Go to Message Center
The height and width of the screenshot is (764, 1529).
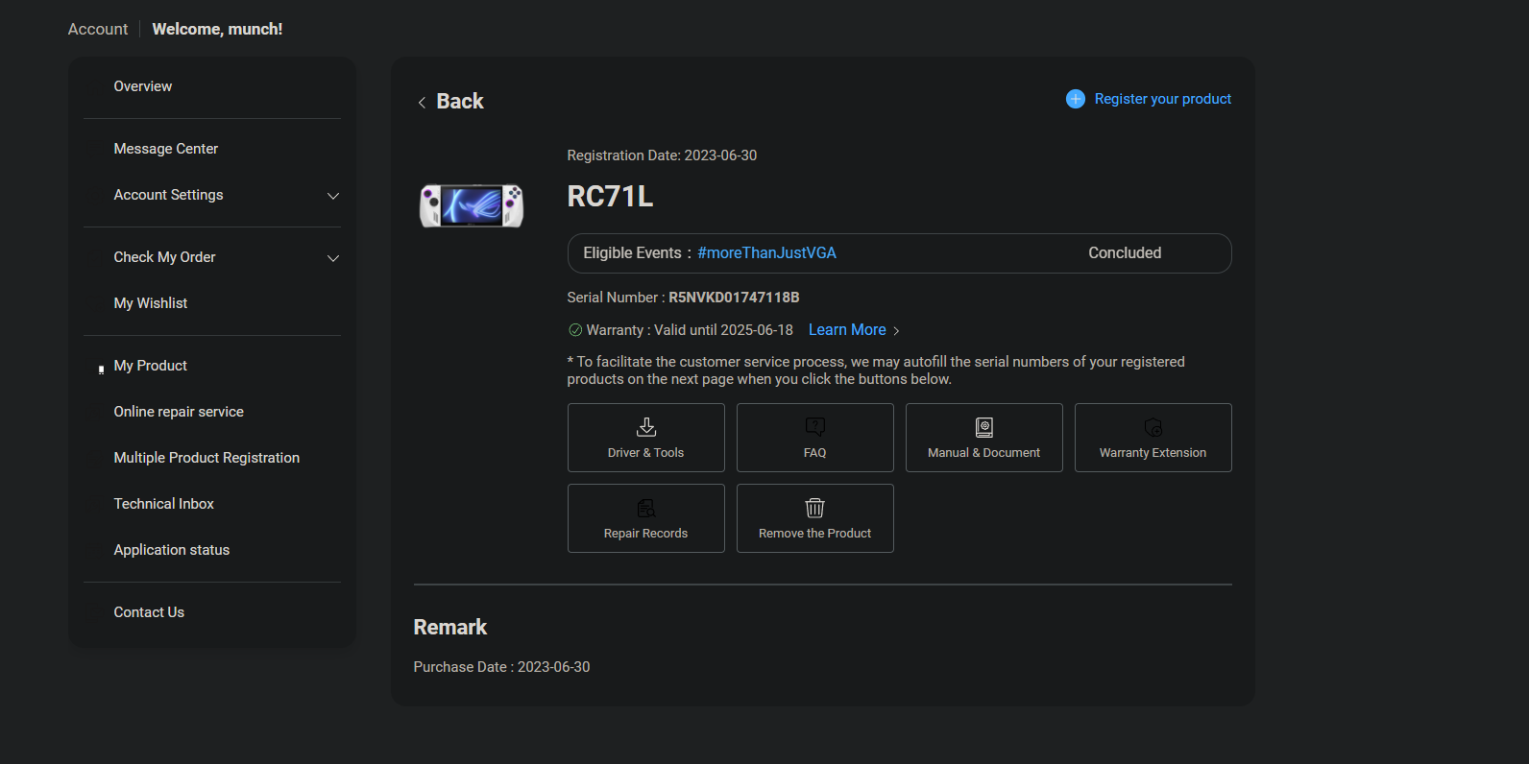tap(166, 149)
